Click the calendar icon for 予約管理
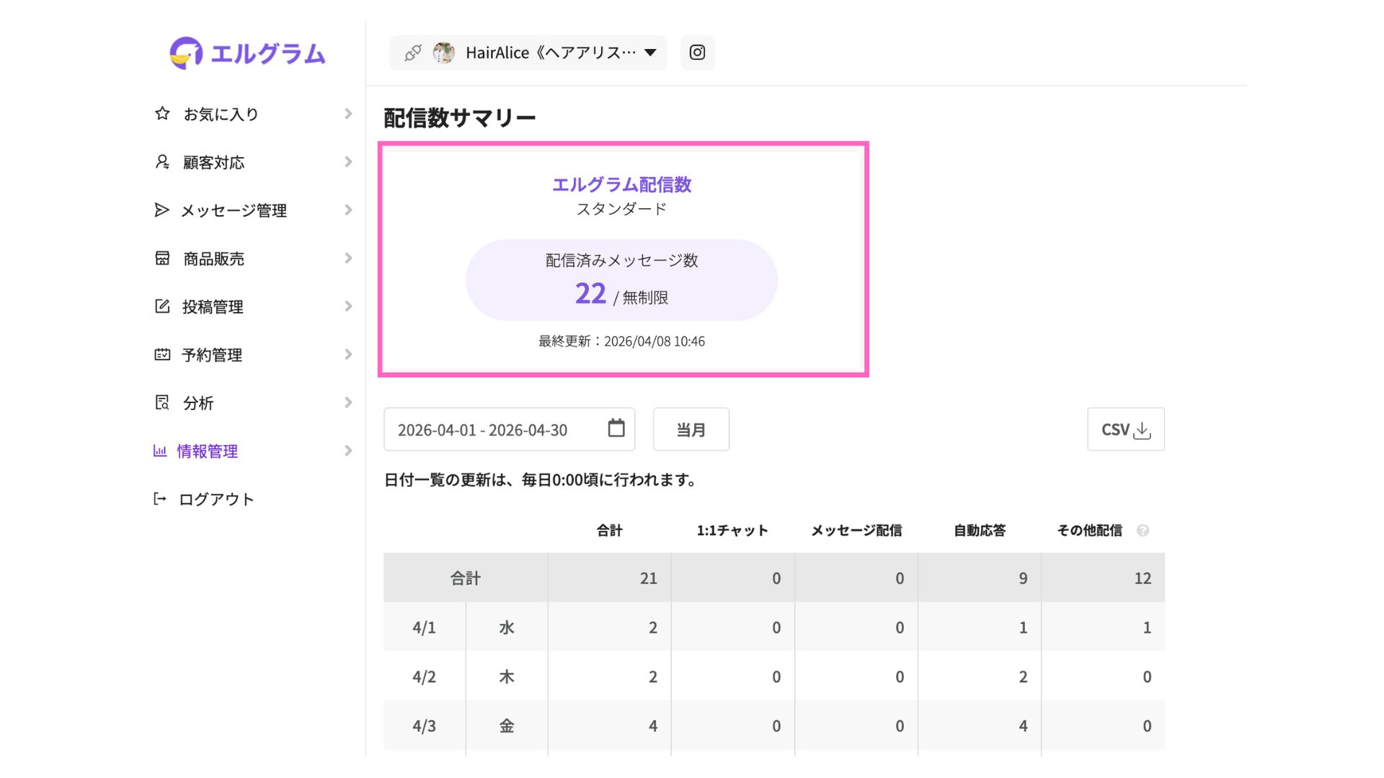The height and width of the screenshot is (778, 1384). (x=162, y=354)
